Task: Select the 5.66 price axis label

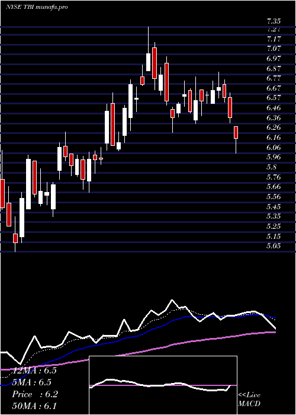Action: 274,187
